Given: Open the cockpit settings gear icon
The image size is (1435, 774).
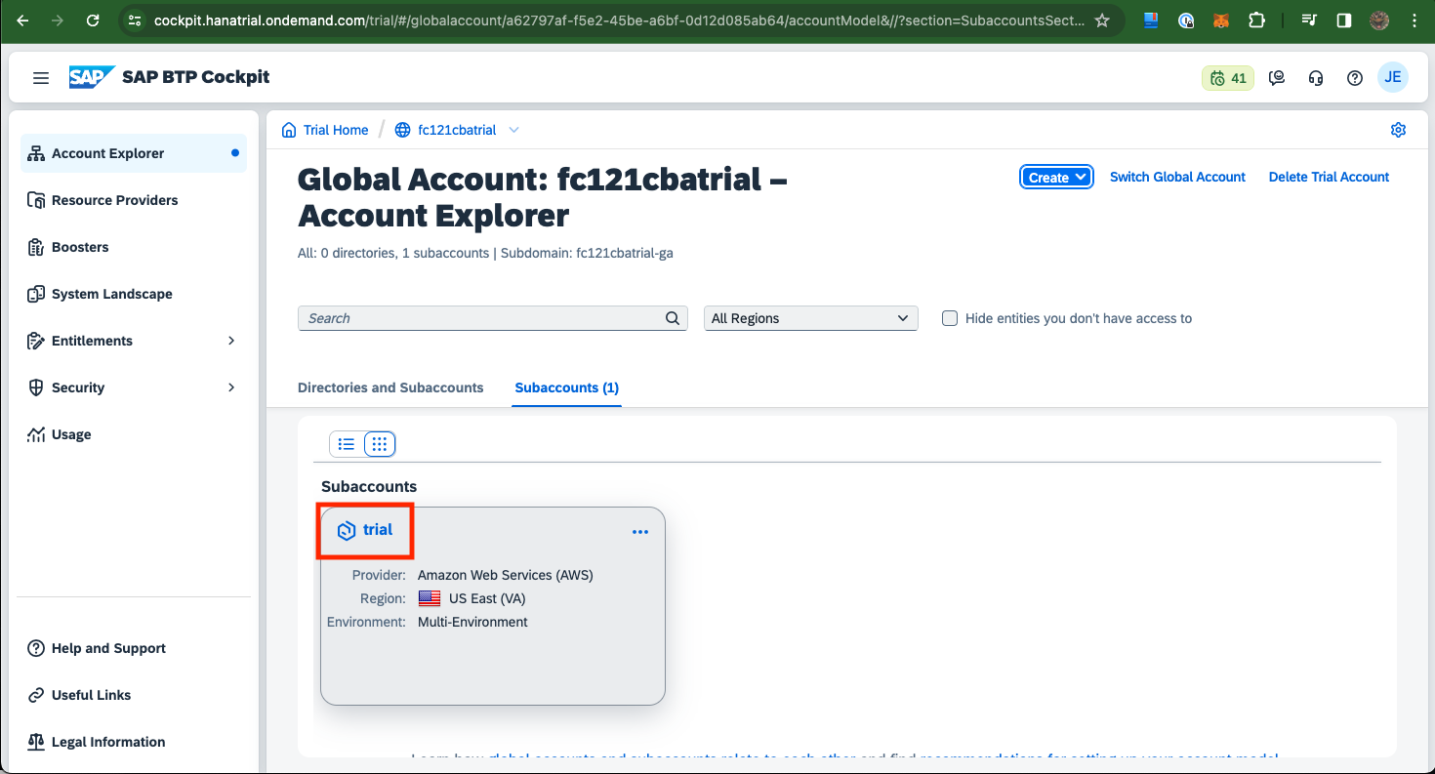Looking at the screenshot, I should click(x=1398, y=130).
